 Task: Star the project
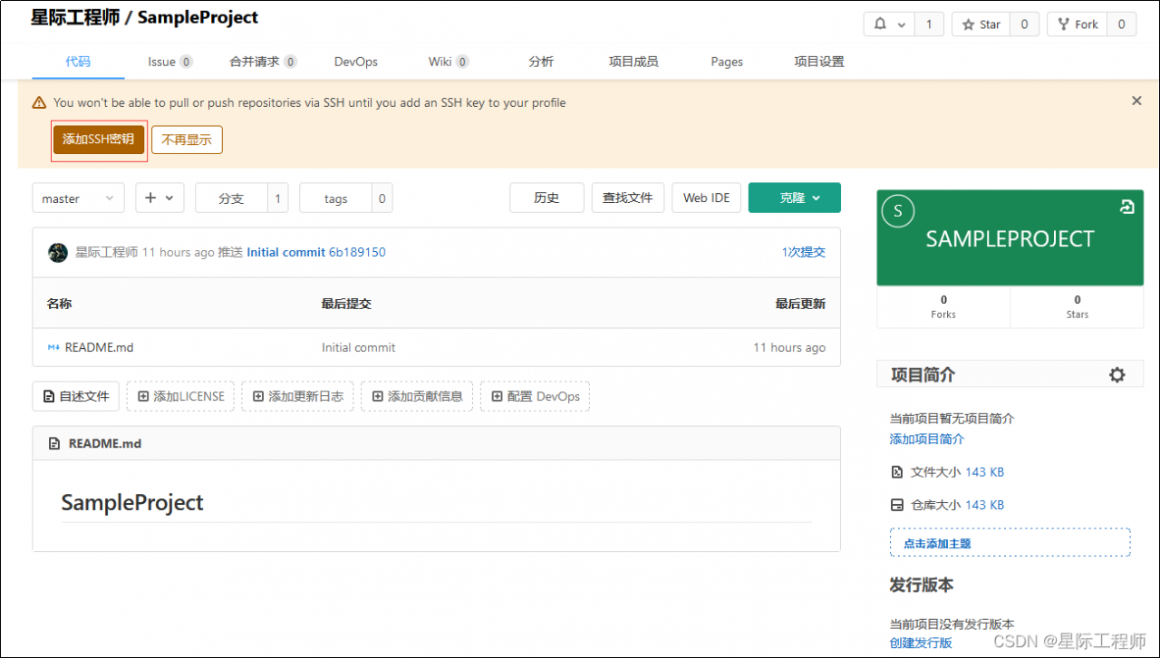pos(981,24)
